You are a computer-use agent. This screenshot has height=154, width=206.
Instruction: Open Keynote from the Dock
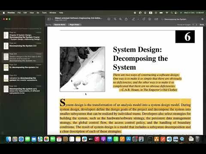coord(109,139)
